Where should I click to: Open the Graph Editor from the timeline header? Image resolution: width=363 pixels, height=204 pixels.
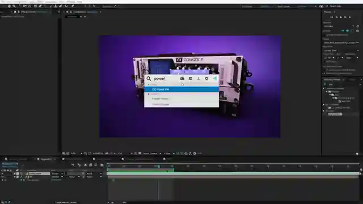tap(102, 165)
